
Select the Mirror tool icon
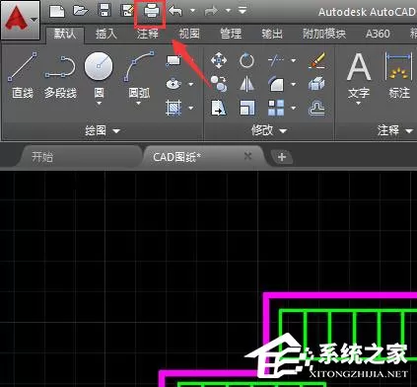tap(246, 84)
